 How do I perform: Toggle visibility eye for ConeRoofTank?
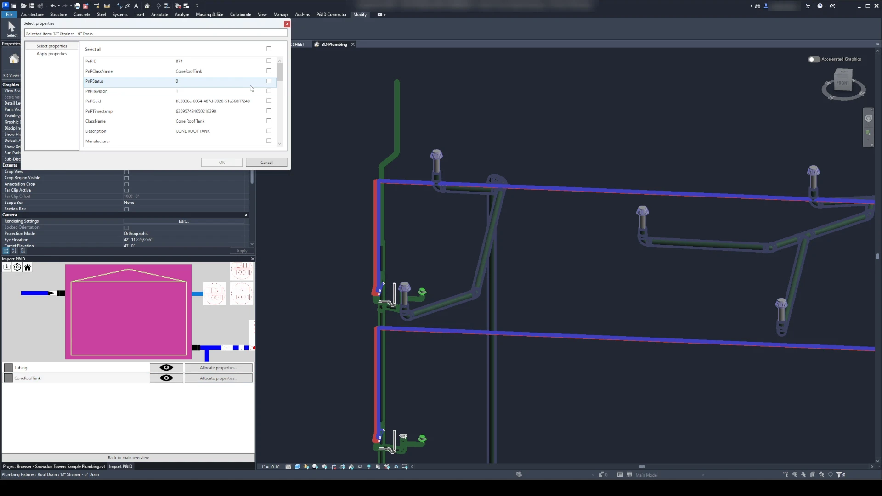(166, 378)
